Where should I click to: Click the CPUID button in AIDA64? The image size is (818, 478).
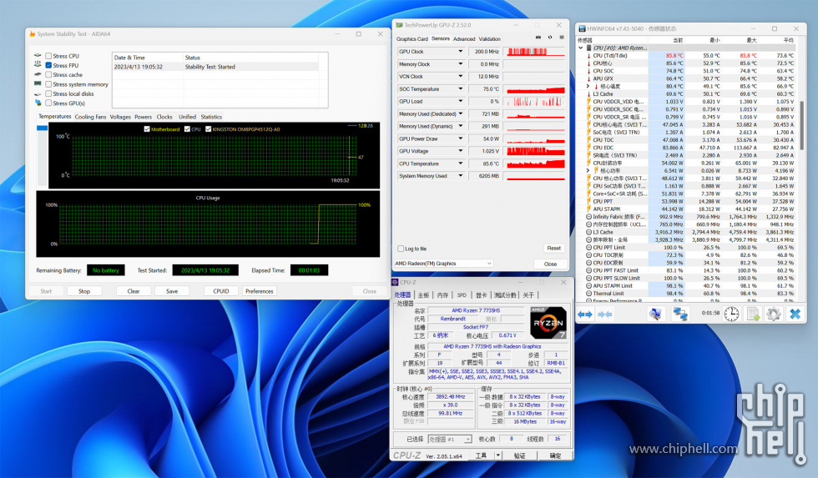[221, 291]
